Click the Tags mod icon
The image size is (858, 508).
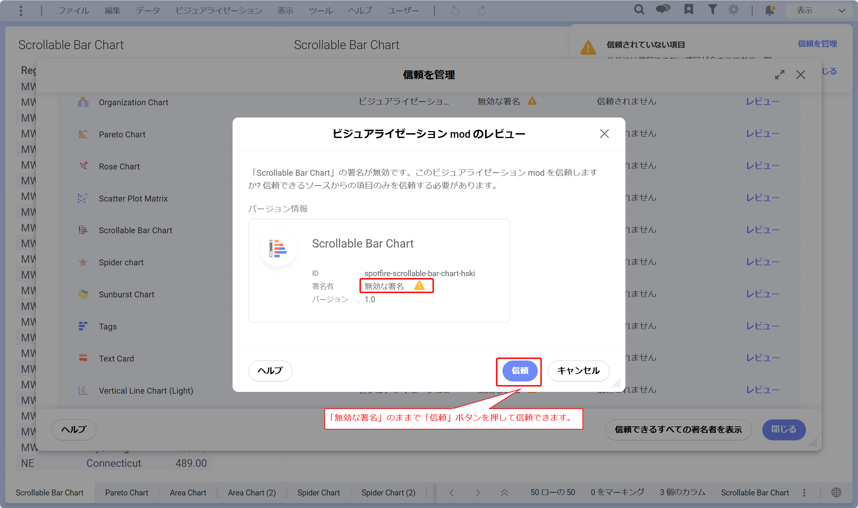(83, 326)
